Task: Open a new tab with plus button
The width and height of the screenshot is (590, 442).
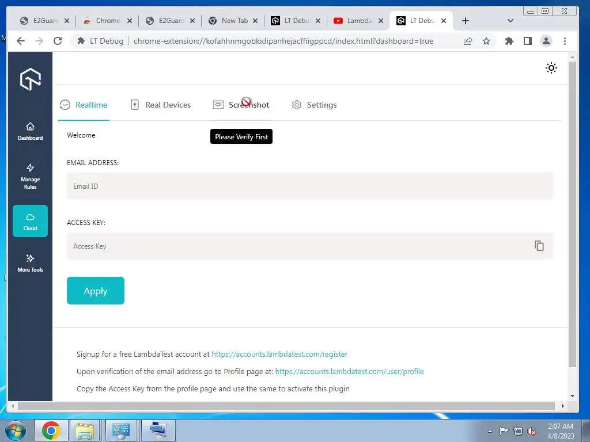Action: pyautogui.click(x=466, y=21)
